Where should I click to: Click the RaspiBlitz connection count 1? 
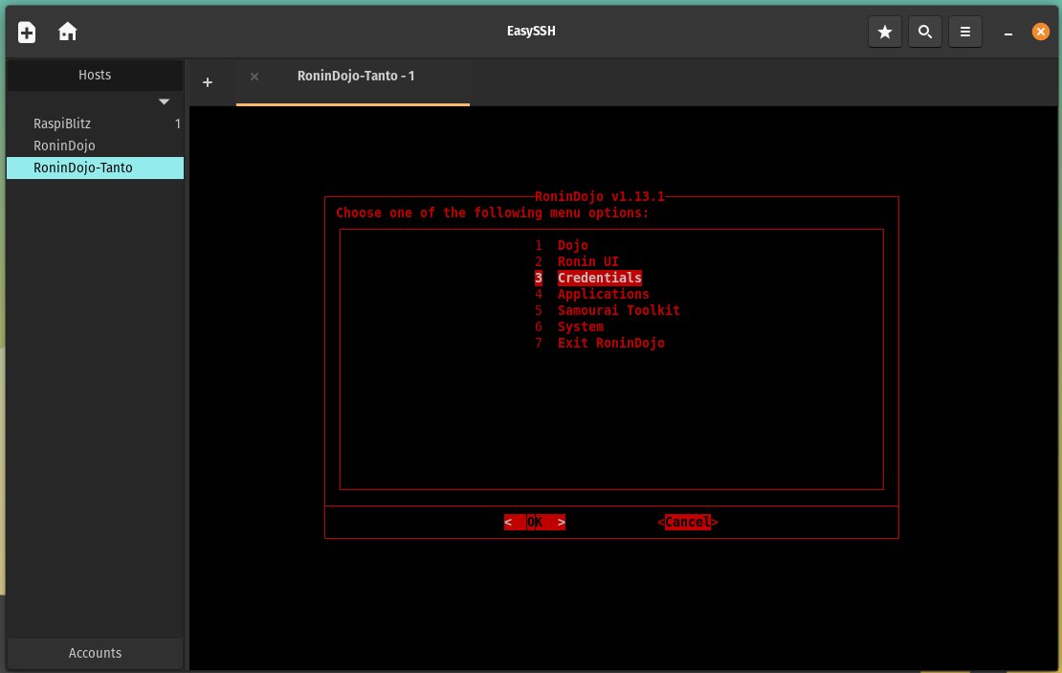pyautogui.click(x=177, y=124)
